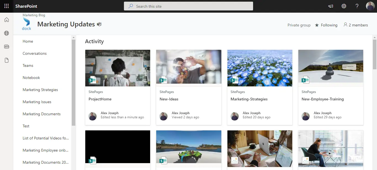This screenshot has height=170, width=377.
Task: Go to Marketing Issues nav link
Action: pos(37,102)
